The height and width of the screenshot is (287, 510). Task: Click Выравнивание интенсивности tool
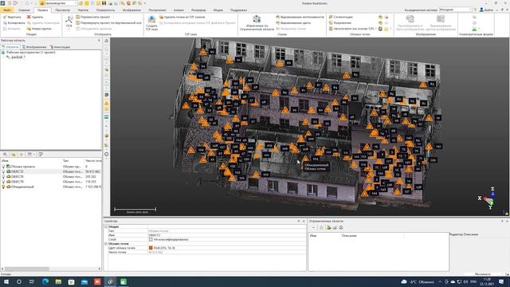[300, 17]
